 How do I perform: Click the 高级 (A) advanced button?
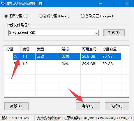pos(16,106)
